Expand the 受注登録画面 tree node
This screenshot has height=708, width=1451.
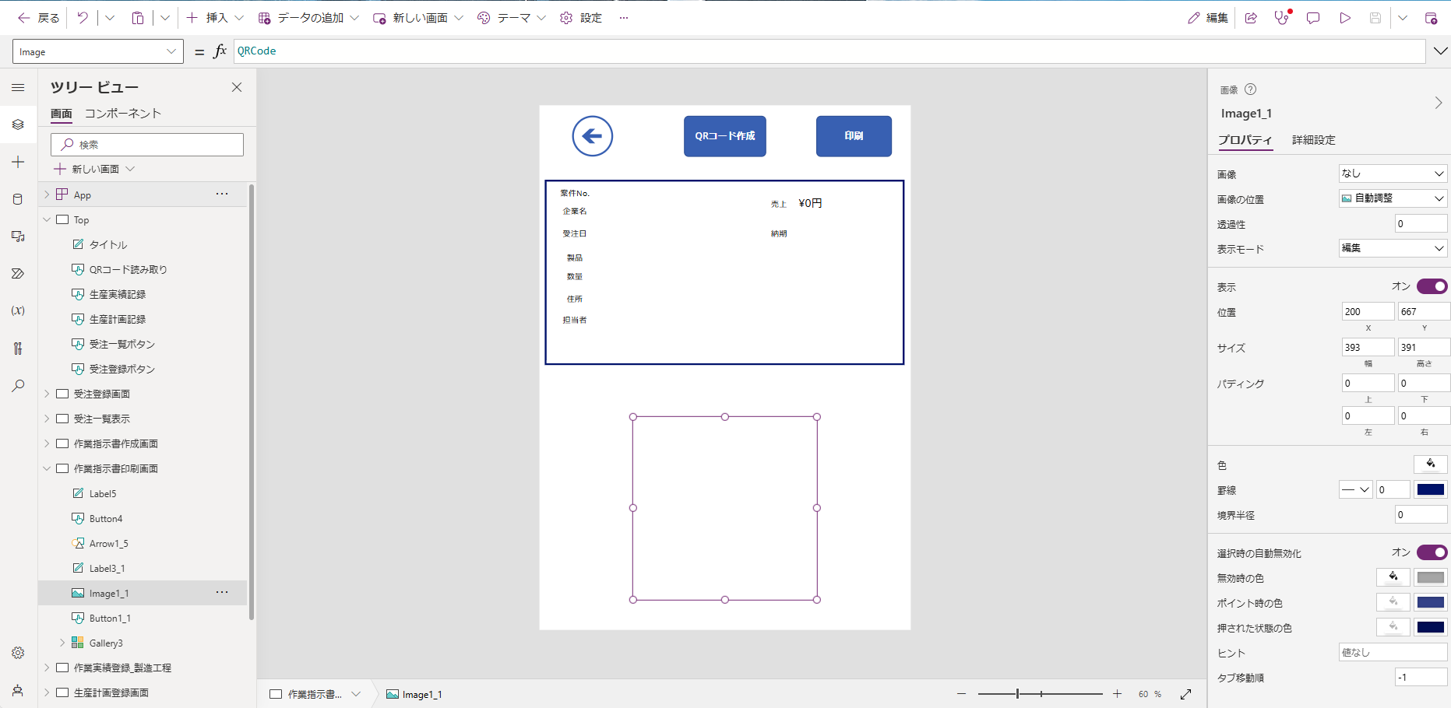(x=47, y=394)
